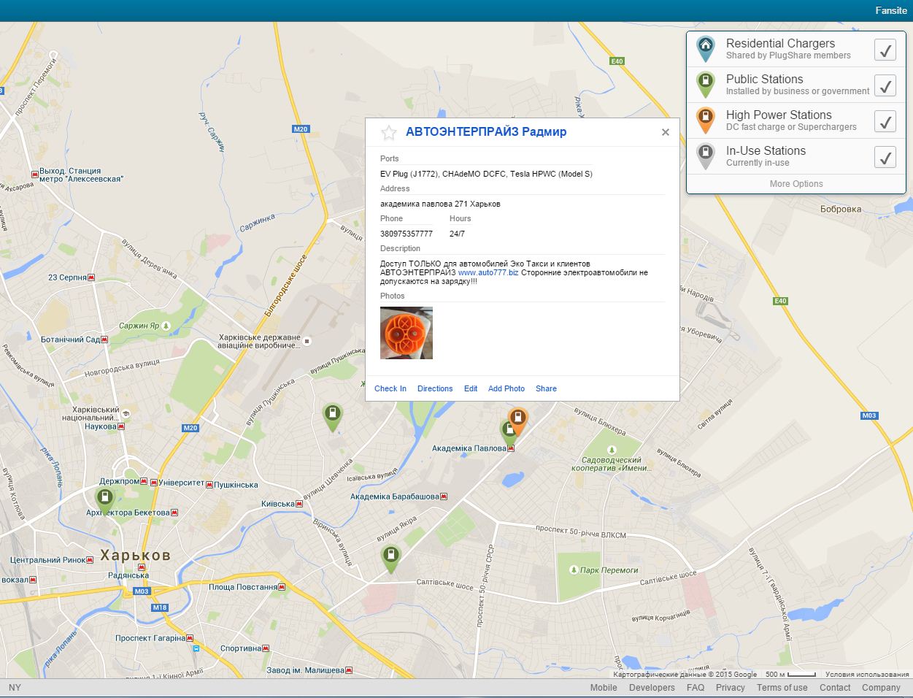Open the www.auto777.biz link

pyautogui.click(x=488, y=272)
